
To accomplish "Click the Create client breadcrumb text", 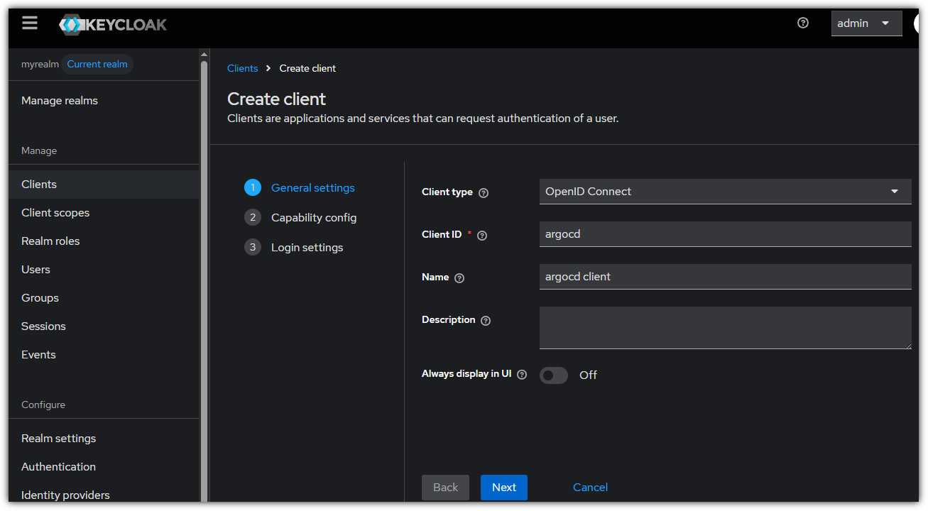I will (x=307, y=68).
